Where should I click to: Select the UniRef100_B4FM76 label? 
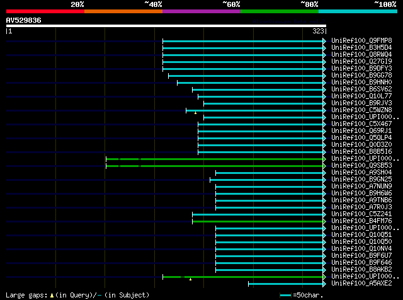(361, 221)
